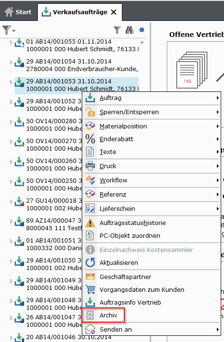Choose Auftragsinfo Vertrieb entry
Screen dimensions: 224x342
(152, 302)
